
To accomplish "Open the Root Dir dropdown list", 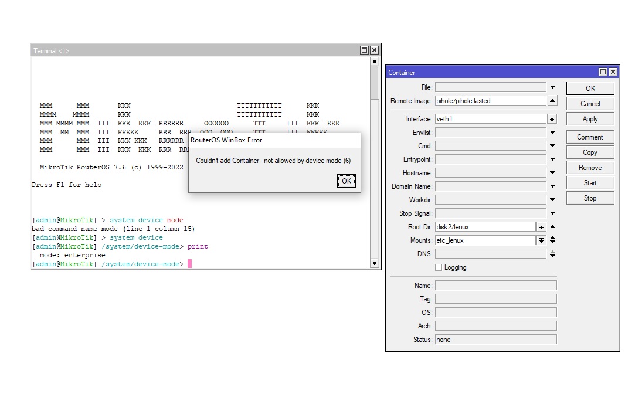I will click(x=541, y=227).
